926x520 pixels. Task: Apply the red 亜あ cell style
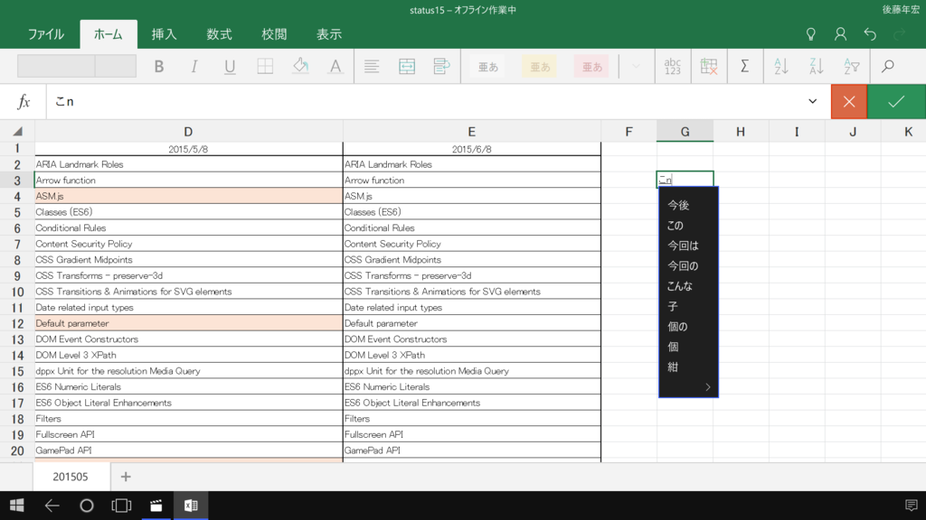591,66
